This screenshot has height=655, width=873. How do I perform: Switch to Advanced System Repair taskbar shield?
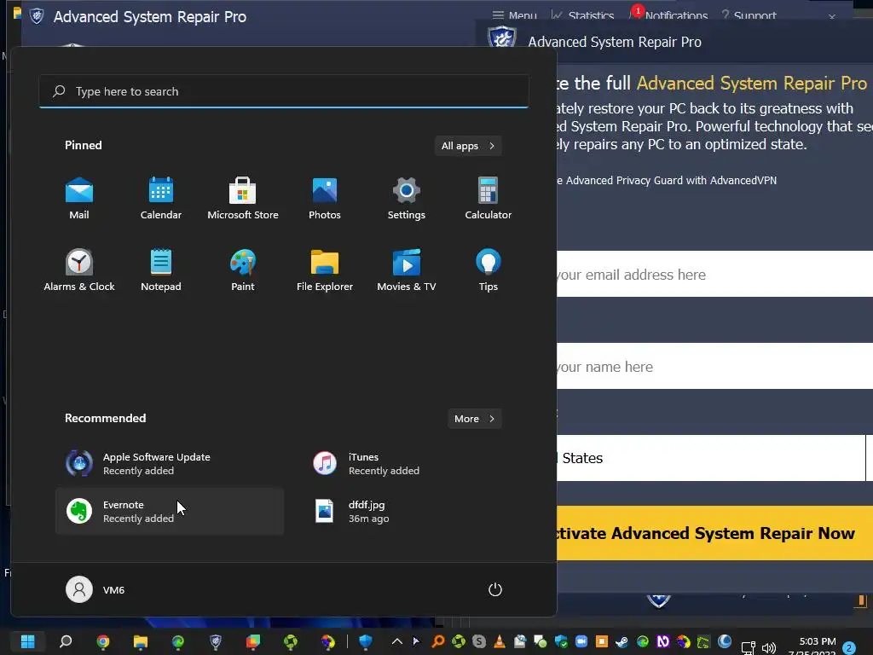(x=216, y=641)
